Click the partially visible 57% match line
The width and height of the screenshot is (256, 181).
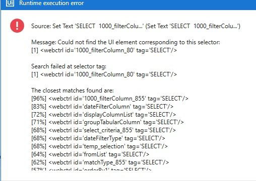click(x=91, y=169)
